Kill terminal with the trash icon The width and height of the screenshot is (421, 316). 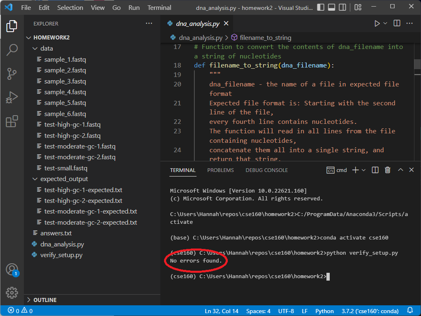click(x=387, y=170)
